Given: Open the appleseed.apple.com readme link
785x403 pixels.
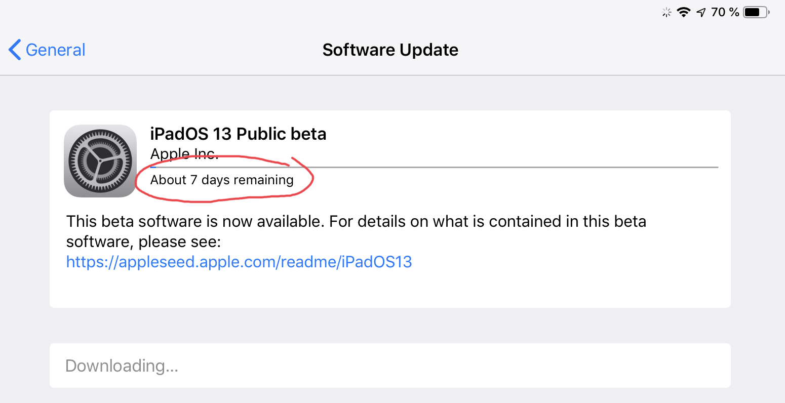Looking at the screenshot, I should click(x=239, y=262).
